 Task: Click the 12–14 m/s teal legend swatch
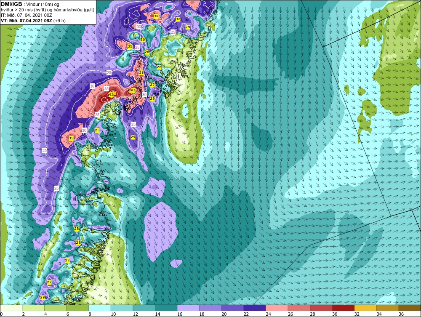pos(144,308)
